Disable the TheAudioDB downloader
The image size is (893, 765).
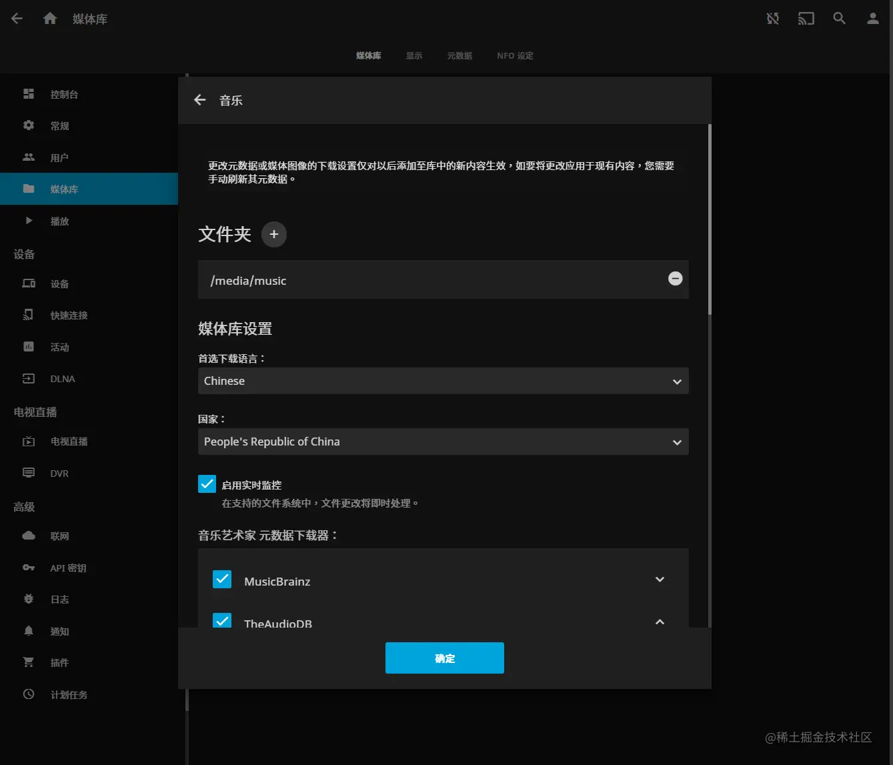(x=222, y=621)
